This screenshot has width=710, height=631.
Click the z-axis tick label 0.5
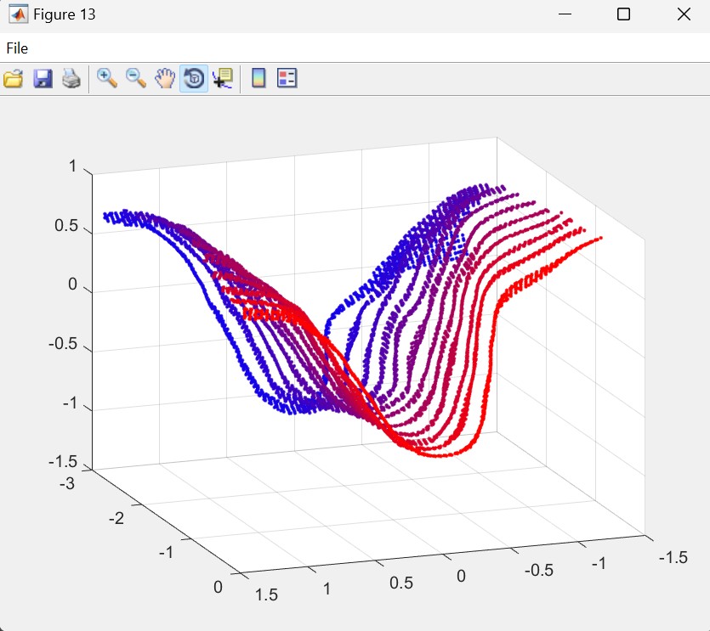click(x=65, y=227)
